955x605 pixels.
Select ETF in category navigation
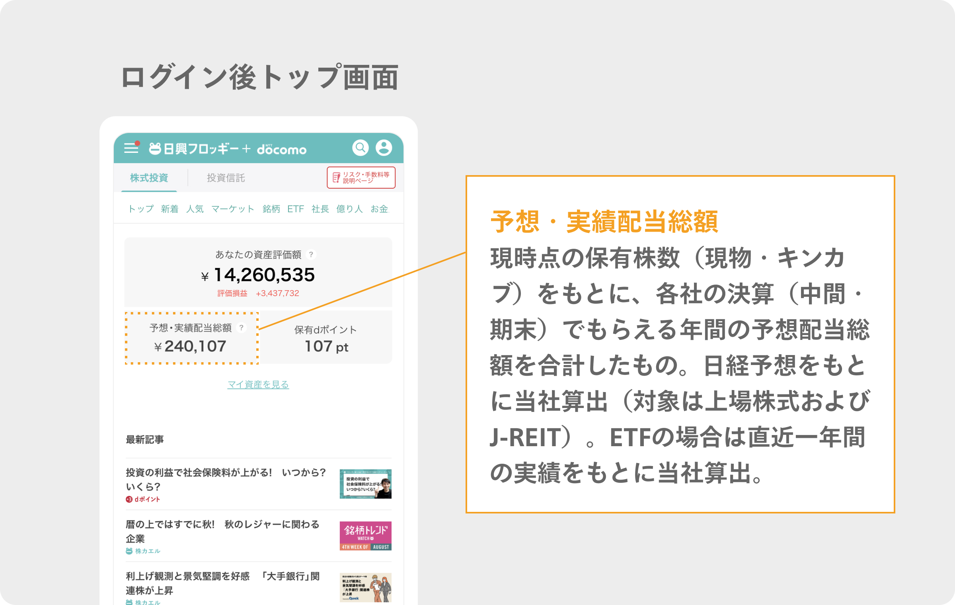[295, 209]
